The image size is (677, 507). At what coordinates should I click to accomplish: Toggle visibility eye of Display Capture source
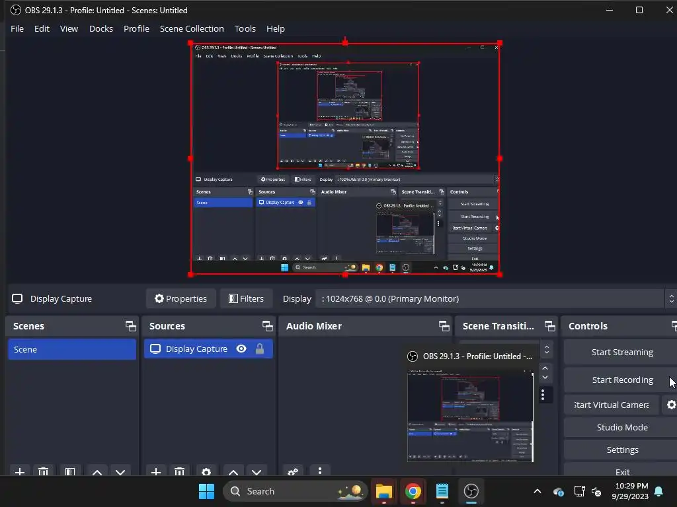pos(241,349)
